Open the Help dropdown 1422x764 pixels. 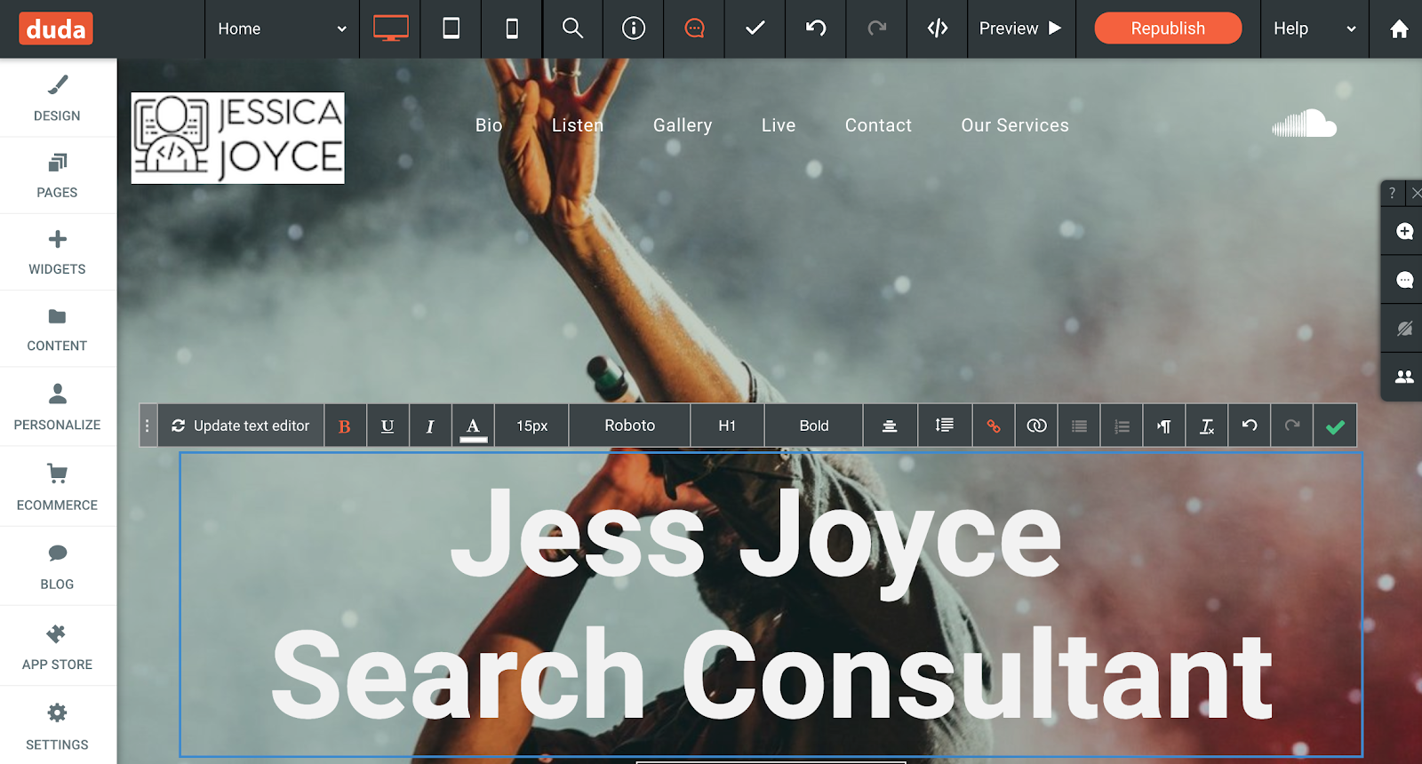[1314, 28]
